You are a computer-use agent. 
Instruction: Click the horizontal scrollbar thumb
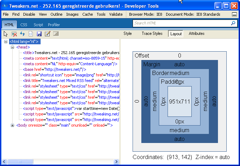(x=20, y=161)
